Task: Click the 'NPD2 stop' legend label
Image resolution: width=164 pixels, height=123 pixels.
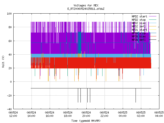Action: [x=139, y=20]
